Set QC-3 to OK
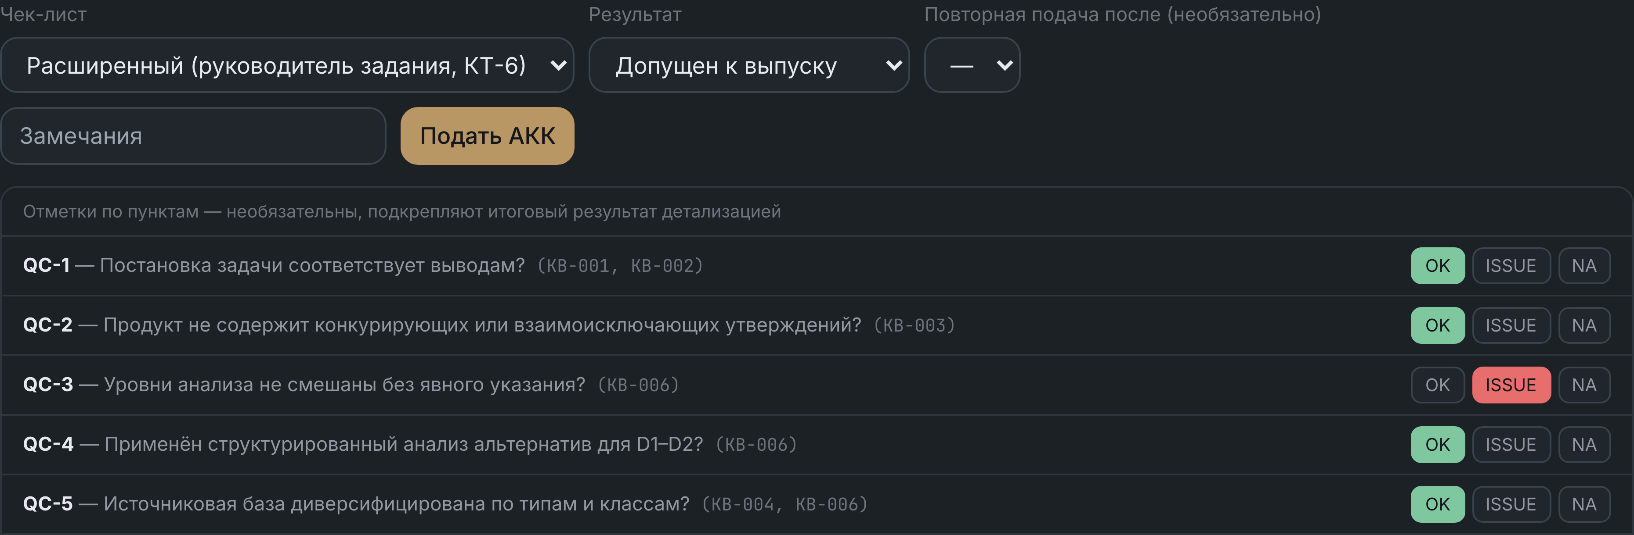 coord(1437,385)
